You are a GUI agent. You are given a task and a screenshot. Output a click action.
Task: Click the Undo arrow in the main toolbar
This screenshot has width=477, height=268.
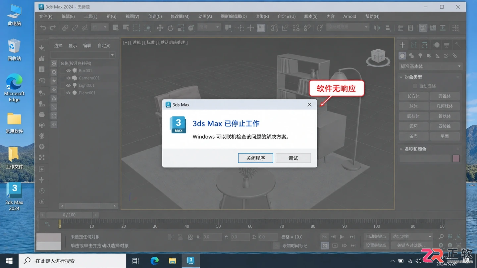[x=43, y=28]
